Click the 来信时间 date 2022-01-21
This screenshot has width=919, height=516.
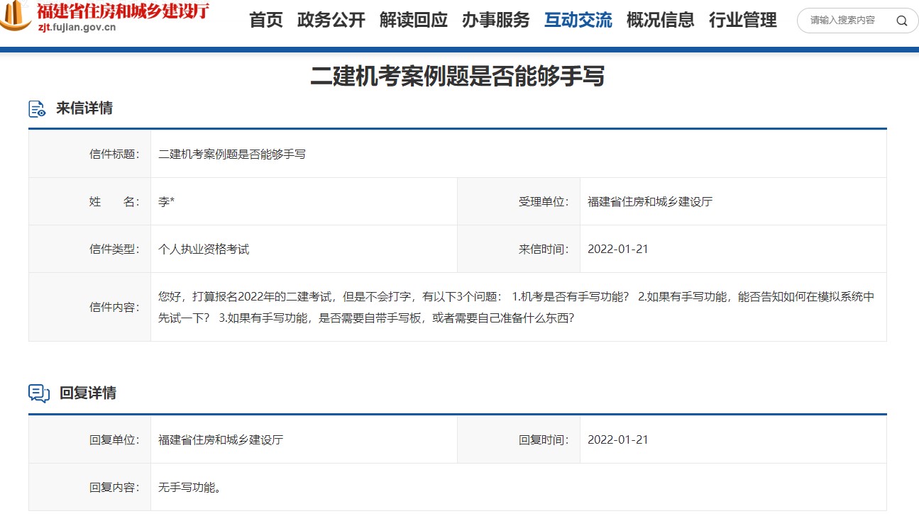pos(617,249)
